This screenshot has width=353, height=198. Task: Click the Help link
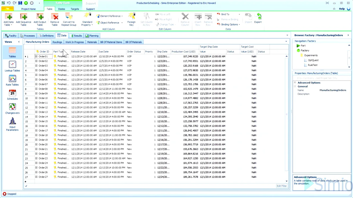342,9
